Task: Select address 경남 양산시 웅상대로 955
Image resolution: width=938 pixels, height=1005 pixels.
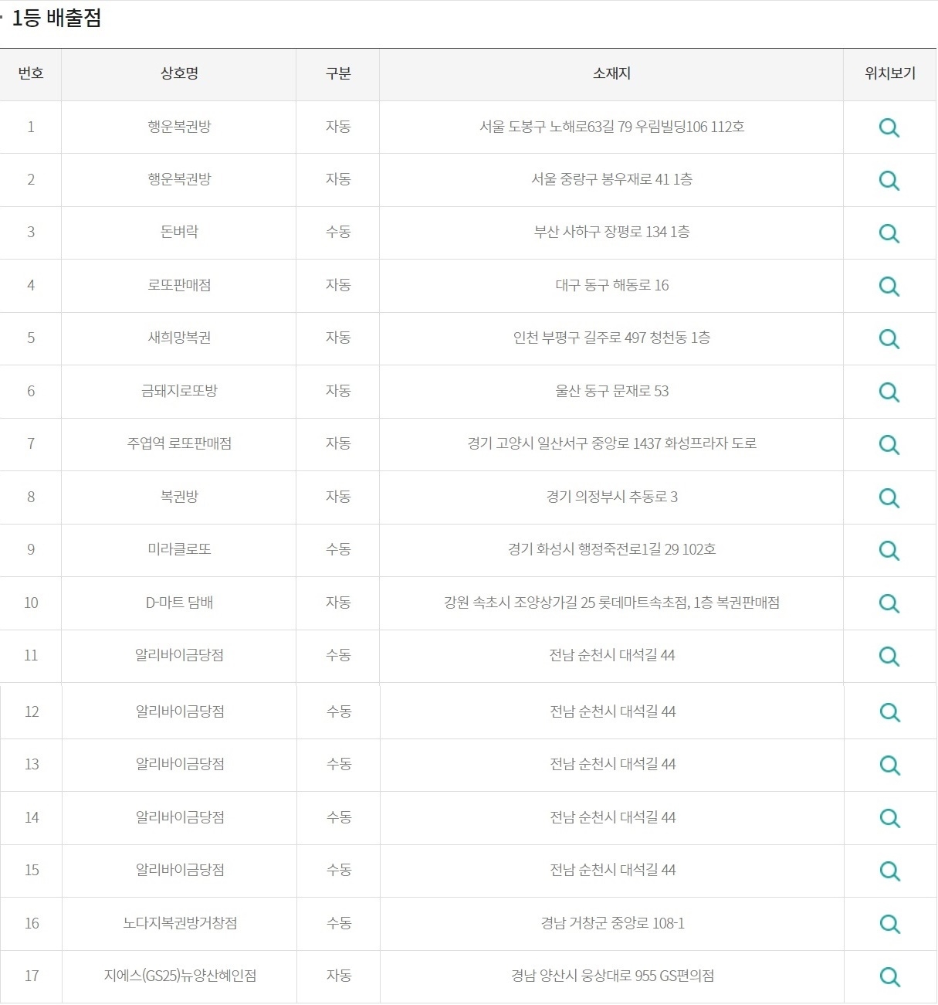Action: click(x=584, y=976)
